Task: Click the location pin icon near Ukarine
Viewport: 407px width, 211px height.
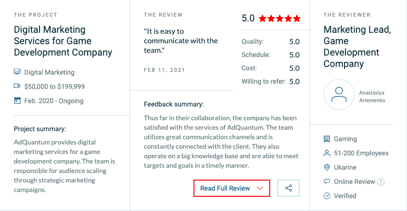Action: point(327,167)
